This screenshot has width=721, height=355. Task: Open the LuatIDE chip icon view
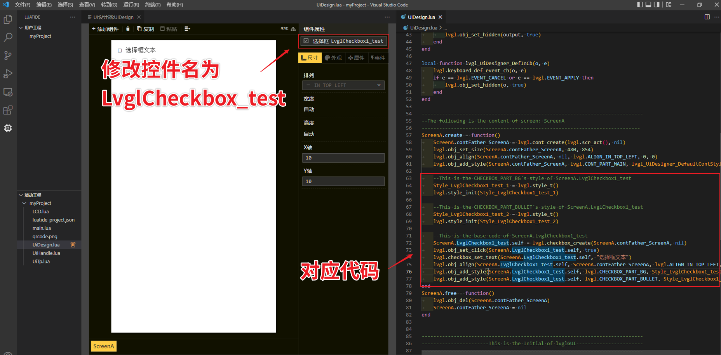pos(8,128)
